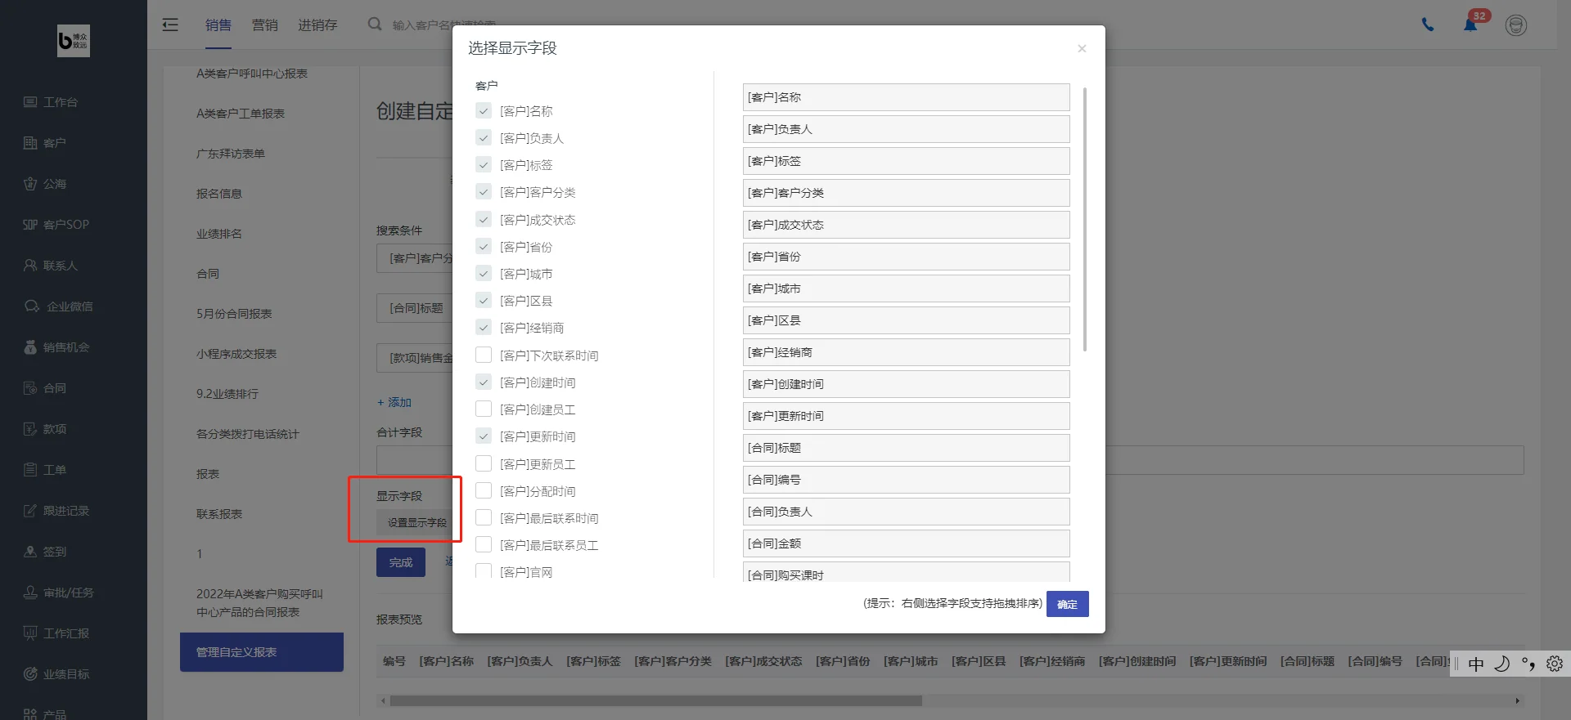
Task: Open the notification bell with 32 badge
Action: [x=1470, y=25]
